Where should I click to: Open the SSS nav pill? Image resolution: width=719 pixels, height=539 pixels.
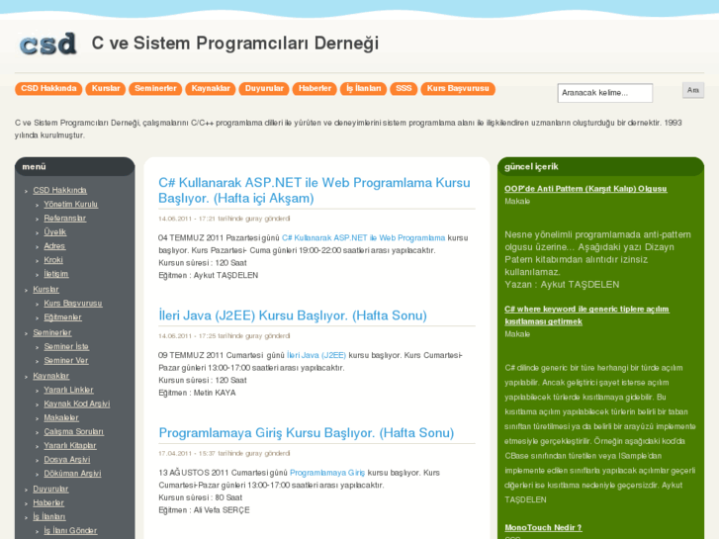coord(404,89)
